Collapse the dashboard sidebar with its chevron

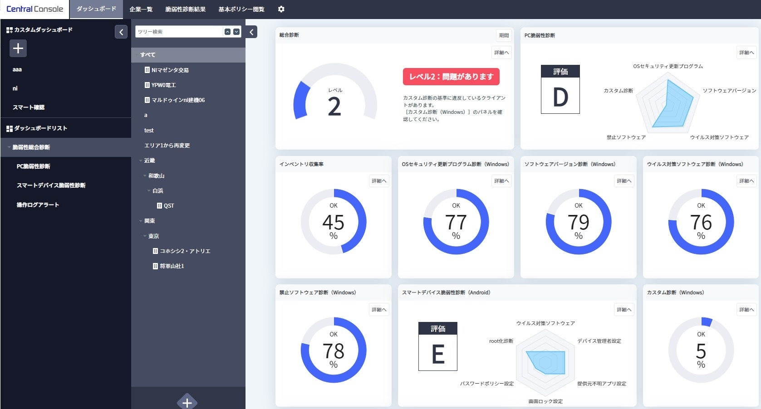click(121, 32)
